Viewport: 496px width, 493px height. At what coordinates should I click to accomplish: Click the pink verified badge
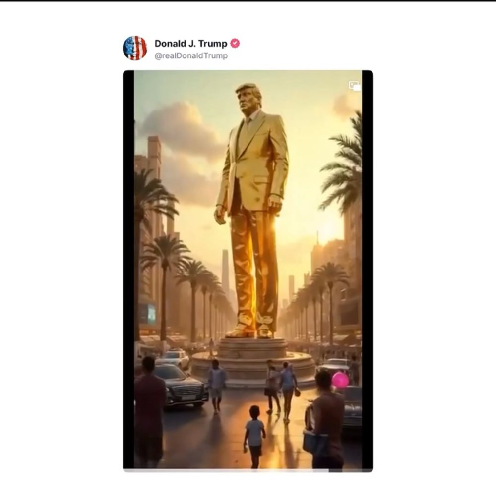pos(235,43)
